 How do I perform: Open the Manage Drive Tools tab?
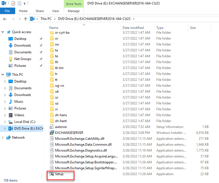(x=74, y=11)
